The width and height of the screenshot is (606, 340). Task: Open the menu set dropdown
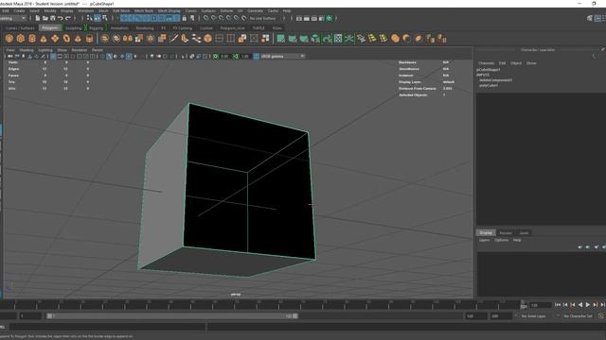[x=12, y=18]
